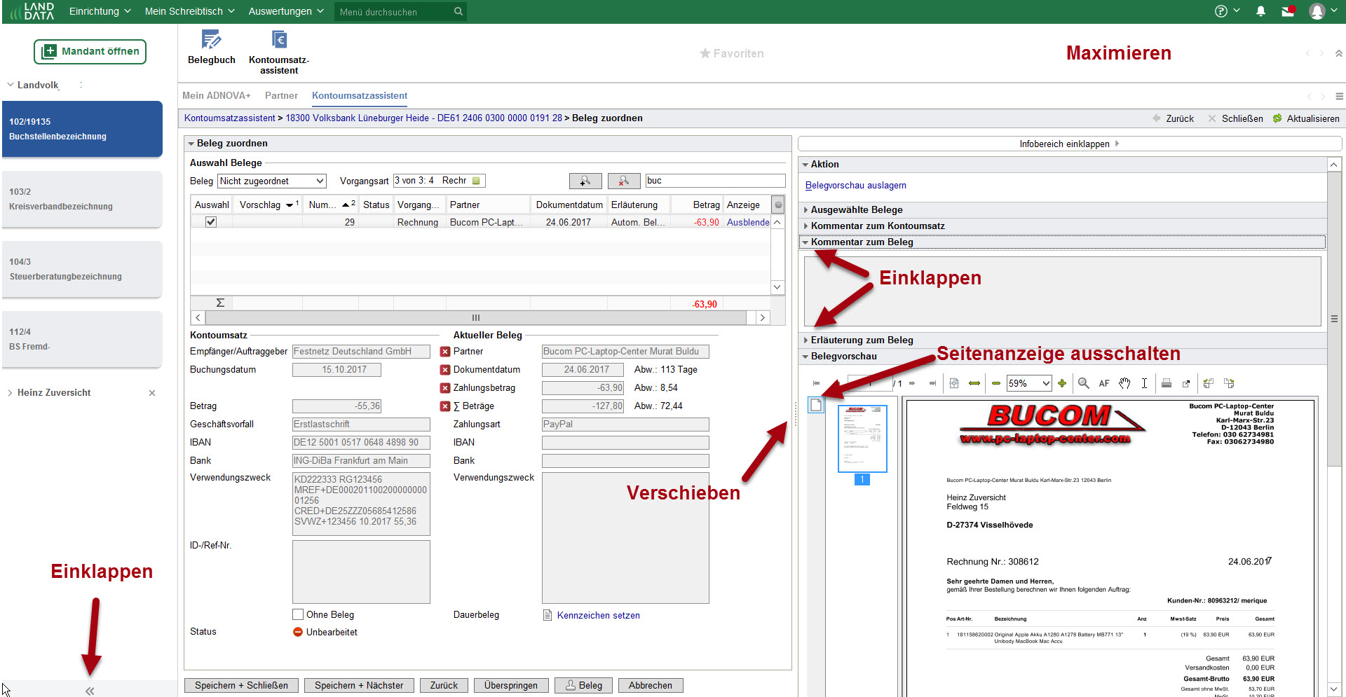Select the hand pan tool
This screenshot has height=697, width=1346.
pos(1124,383)
